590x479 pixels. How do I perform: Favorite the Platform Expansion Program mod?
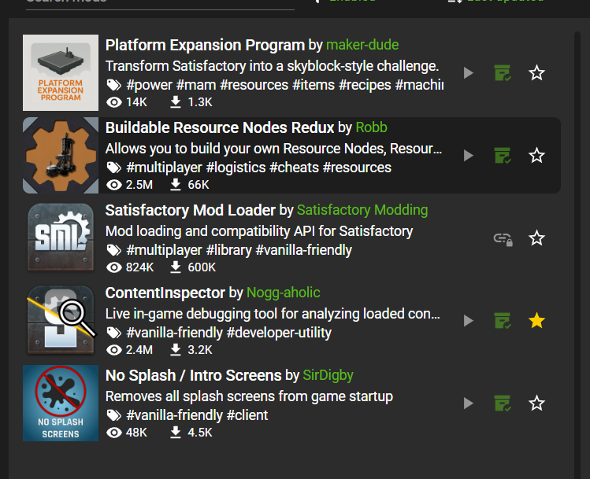(x=536, y=73)
